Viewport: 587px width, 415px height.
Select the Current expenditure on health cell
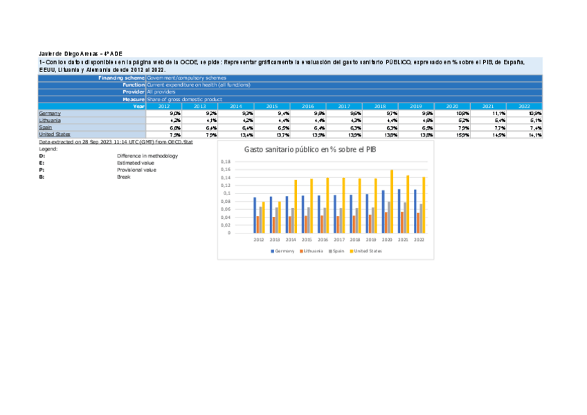[x=199, y=85]
